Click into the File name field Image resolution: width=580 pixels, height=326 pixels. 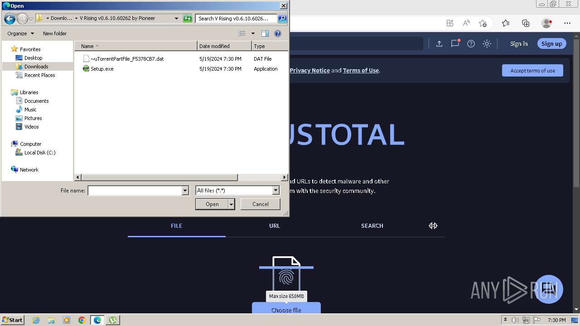pos(135,191)
